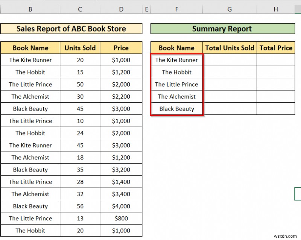The image size is (301, 240).
Task: Click 'Total Units Sold' header cell
Action: click(x=230, y=48)
